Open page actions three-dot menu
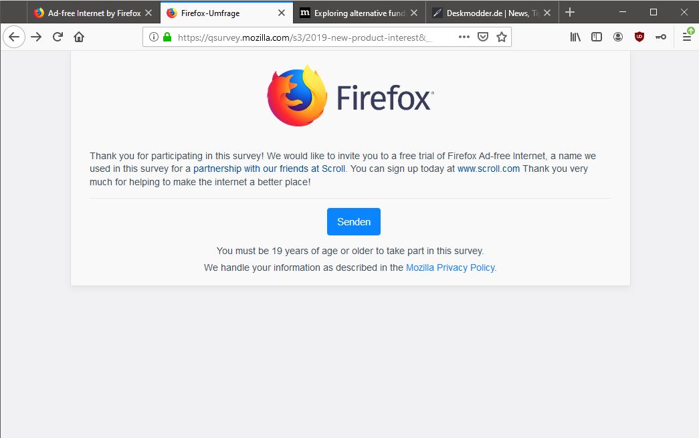Screen dimensions: 699x438 click(464, 37)
